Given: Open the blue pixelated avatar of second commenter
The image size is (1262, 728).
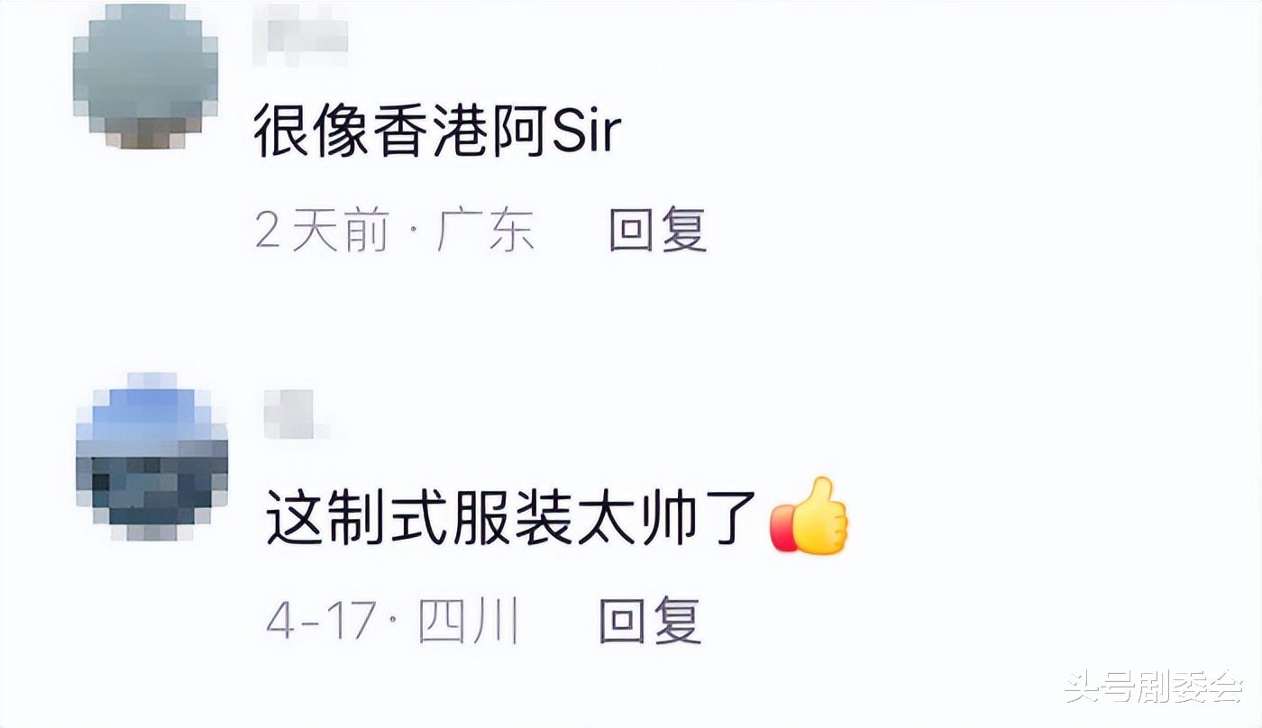Looking at the screenshot, I should click(x=151, y=456).
